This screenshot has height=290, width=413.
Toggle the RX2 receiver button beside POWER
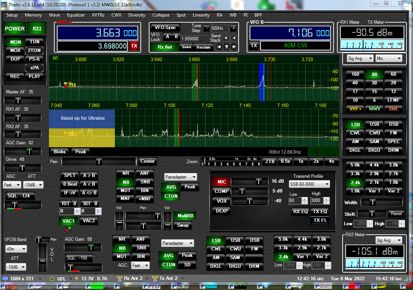coord(37,29)
